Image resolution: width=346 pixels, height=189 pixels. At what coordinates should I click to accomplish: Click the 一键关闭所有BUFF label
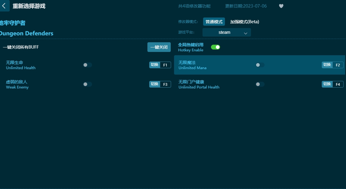point(21,47)
